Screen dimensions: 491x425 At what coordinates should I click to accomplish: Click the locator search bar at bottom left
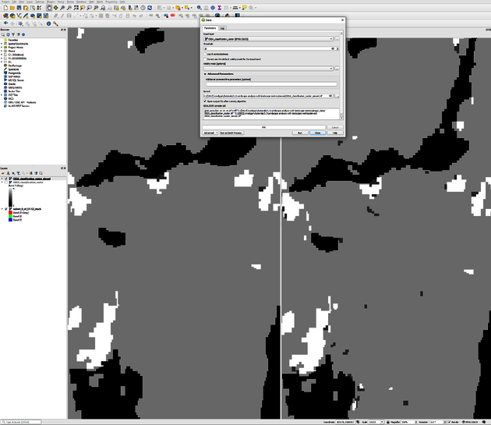coord(21,422)
